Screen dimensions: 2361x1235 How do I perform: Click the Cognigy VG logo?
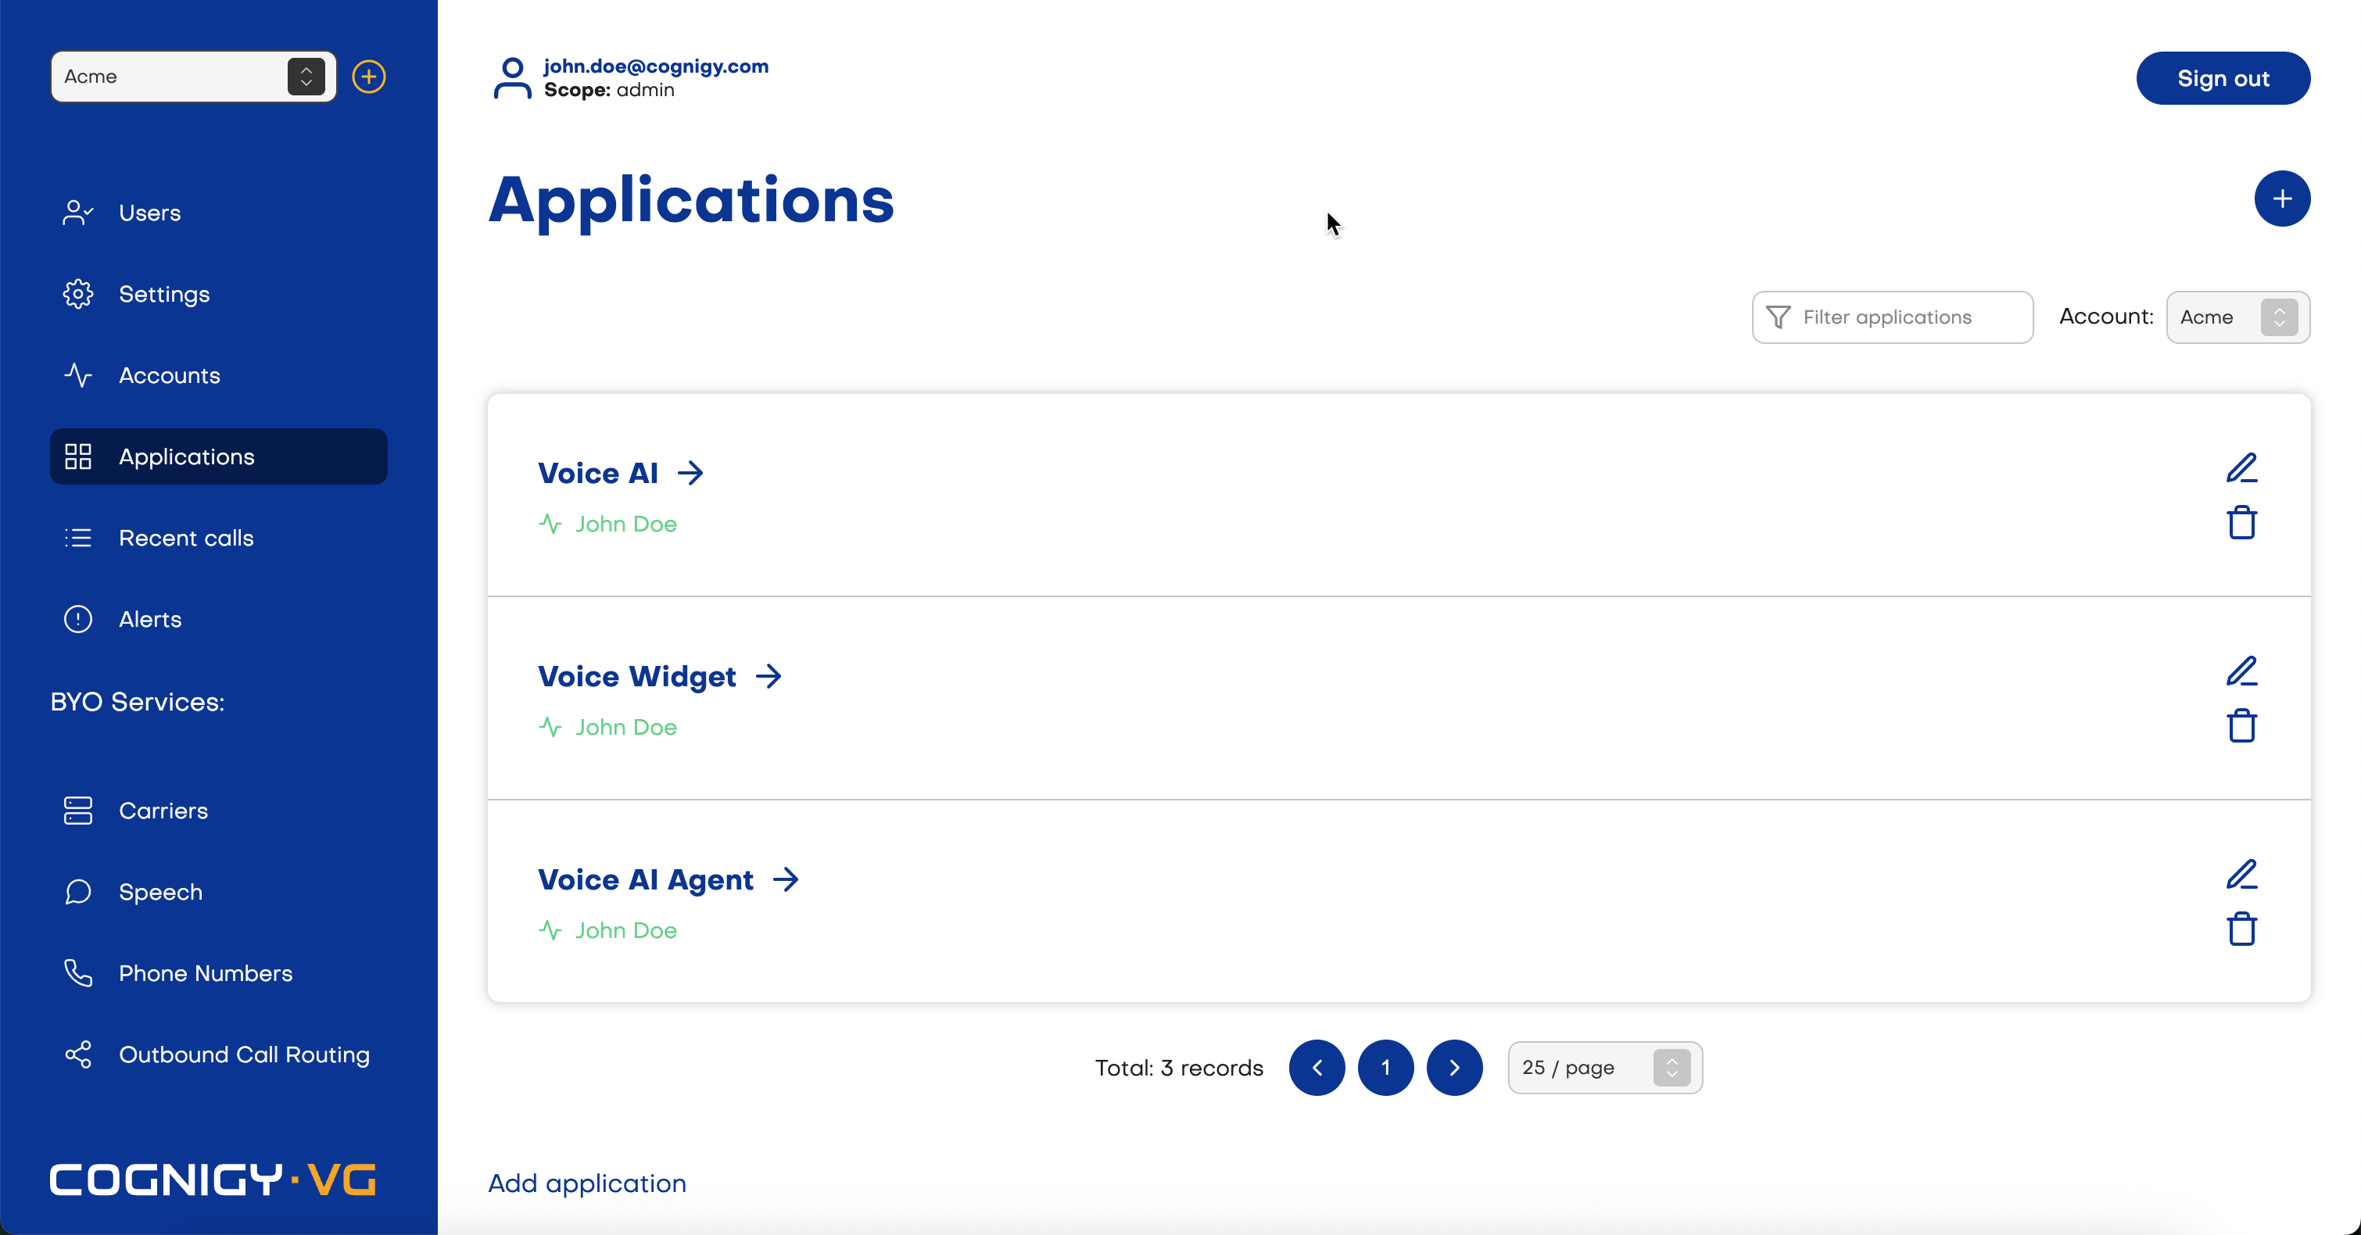[x=213, y=1180]
